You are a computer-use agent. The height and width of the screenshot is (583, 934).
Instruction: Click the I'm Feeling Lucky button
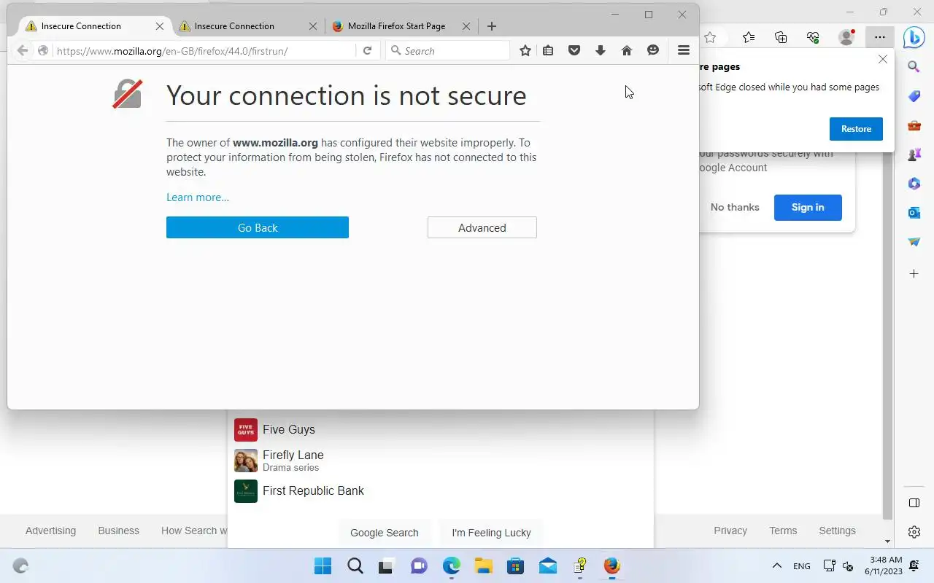[x=491, y=533]
